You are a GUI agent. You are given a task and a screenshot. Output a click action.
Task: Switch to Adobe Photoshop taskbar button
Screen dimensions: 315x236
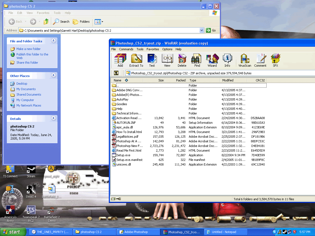(x=139, y=232)
